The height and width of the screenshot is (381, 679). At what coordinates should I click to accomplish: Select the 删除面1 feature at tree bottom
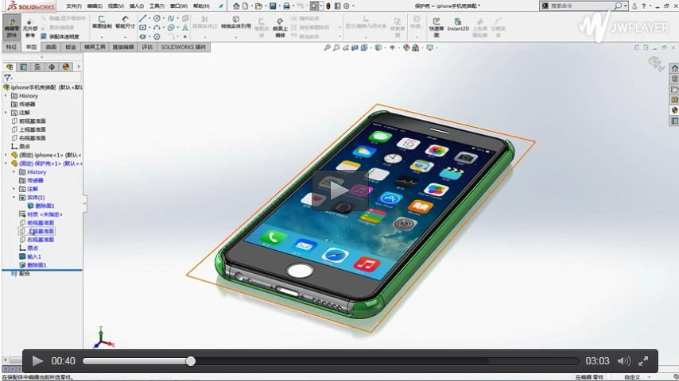[x=37, y=265]
